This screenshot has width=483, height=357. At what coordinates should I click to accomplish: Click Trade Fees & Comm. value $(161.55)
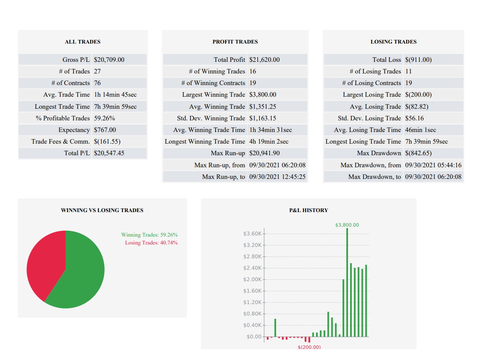pyautogui.click(x=107, y=142)
